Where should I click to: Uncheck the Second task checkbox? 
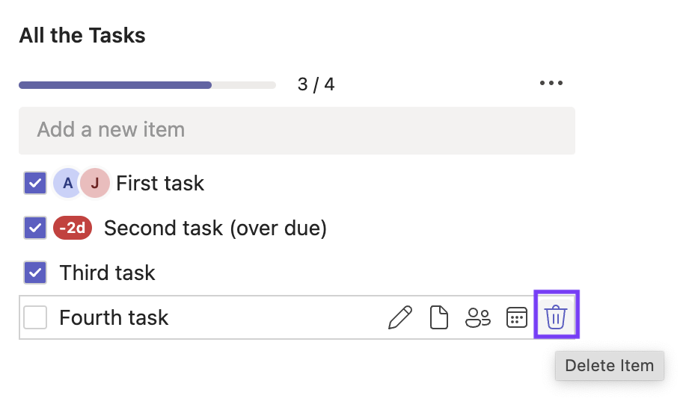coord(35,228)
